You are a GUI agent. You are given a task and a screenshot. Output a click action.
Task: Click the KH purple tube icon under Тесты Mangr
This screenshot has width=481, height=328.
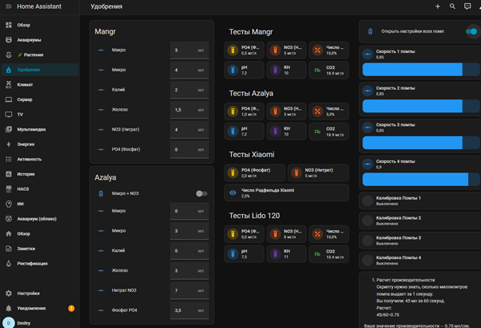pos(275,70)
